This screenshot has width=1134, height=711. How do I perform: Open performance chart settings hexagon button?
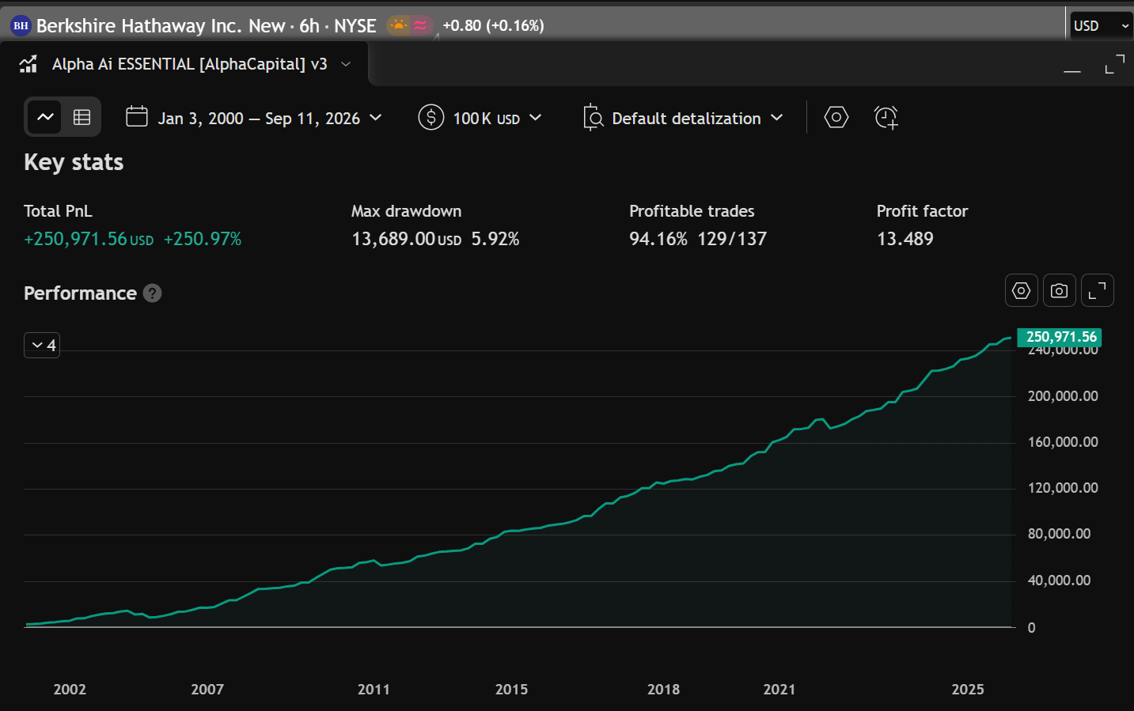(1022, 291)
